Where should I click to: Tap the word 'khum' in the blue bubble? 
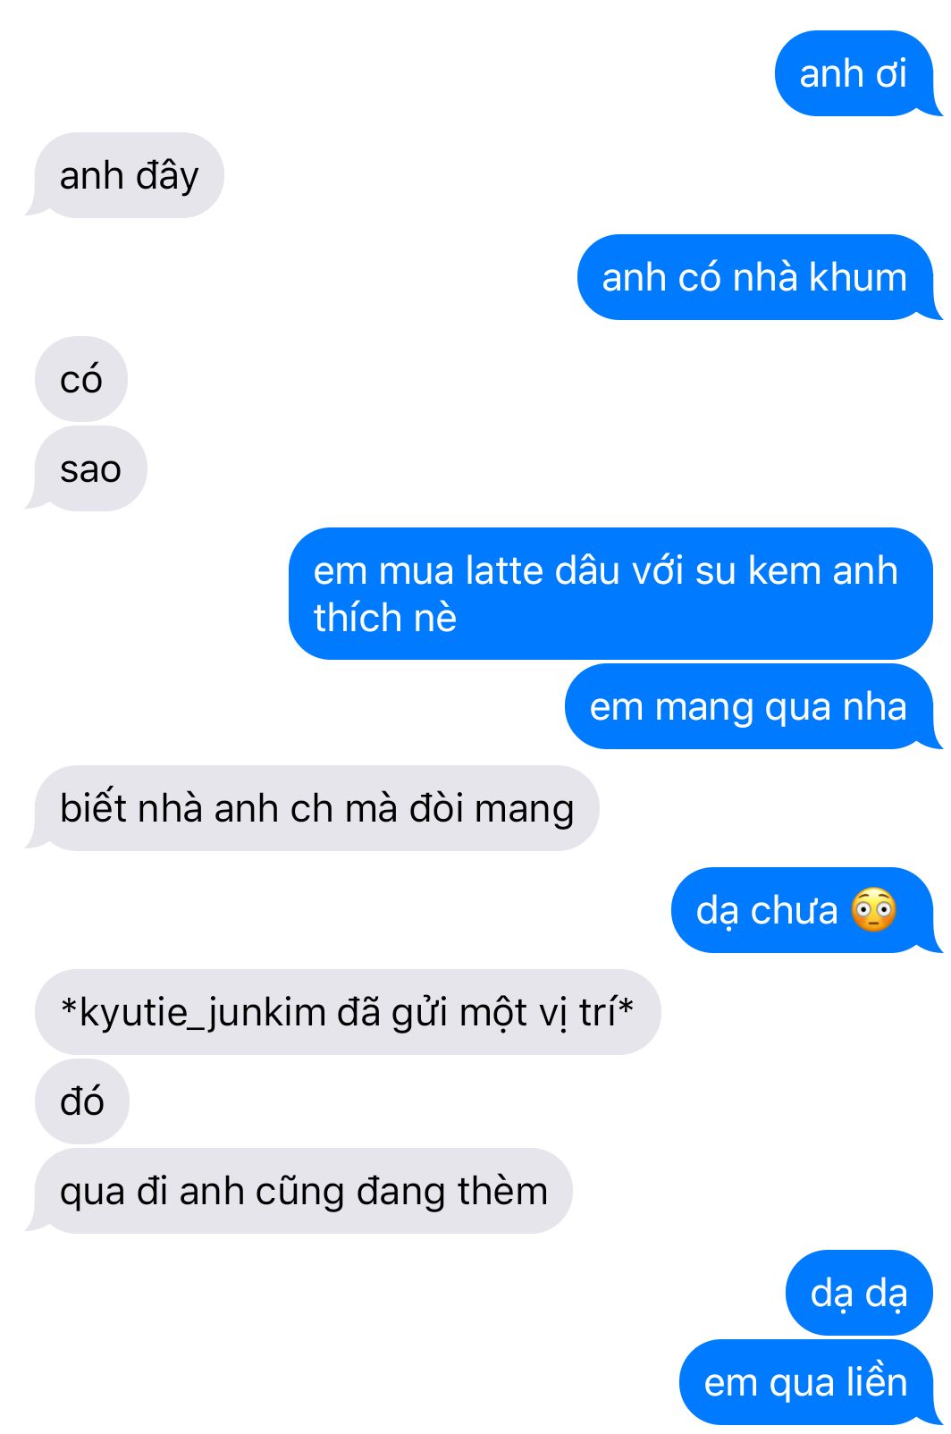point(858,277)
